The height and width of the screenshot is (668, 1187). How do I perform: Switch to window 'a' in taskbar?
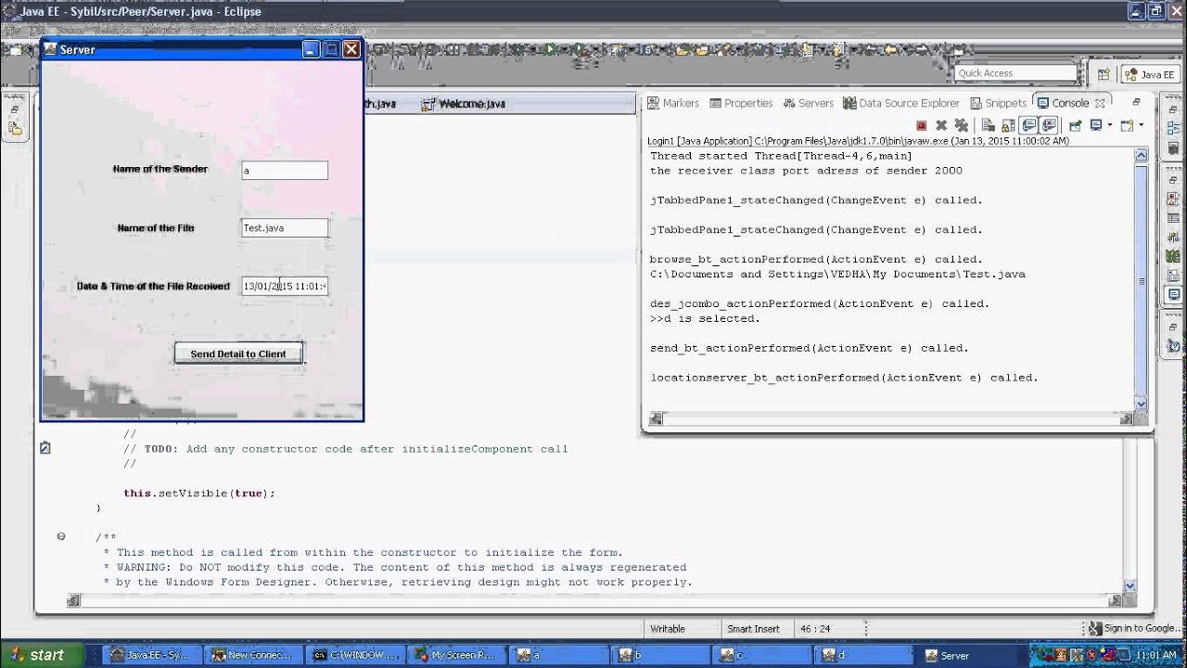(x=558, y=655)
